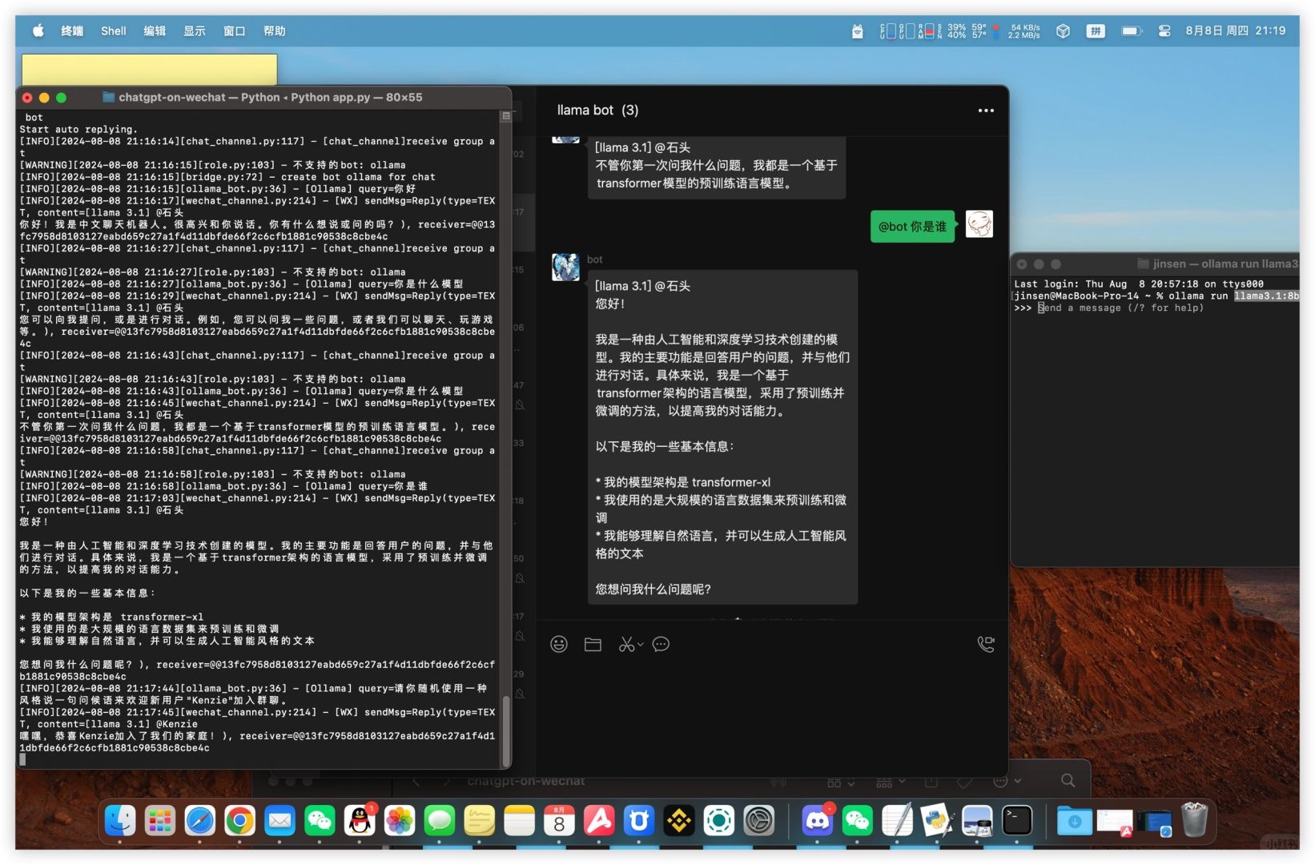The height and width of the screenshot is (865, 1315).
Task: Open the first WeChat icon in Dock
Action: (320, 820)
